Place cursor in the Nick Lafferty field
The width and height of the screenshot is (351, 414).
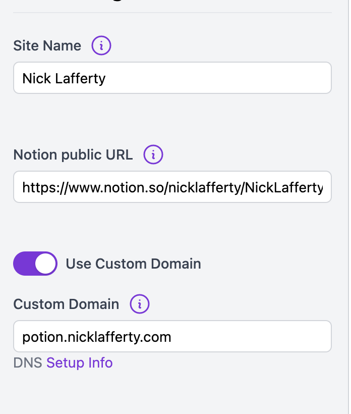pyautogui.click(x=172, y=77)
